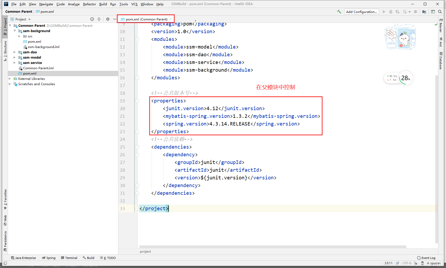Screen dimensions: 446x268
Task: Open the Z: Structure tool window
Action: click(5, 51)
